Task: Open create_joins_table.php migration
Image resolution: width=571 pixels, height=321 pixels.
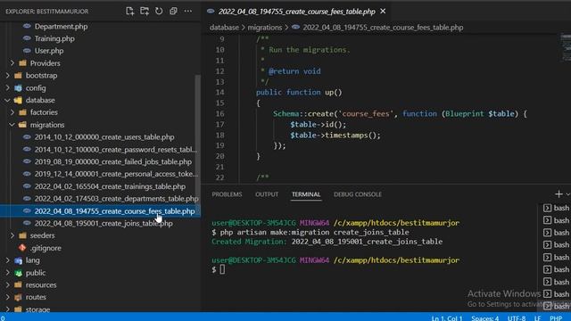Action: click(x=103, y=223)
